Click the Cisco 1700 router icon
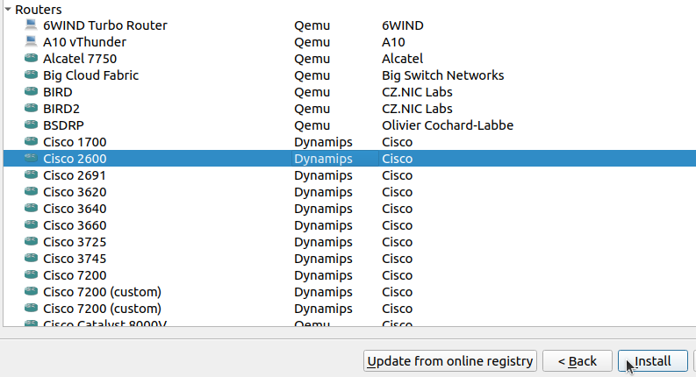696x377 pixels. [31, 141]
